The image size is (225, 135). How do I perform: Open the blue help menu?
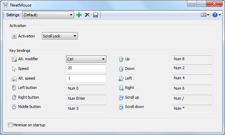click(x=217, y=15)
